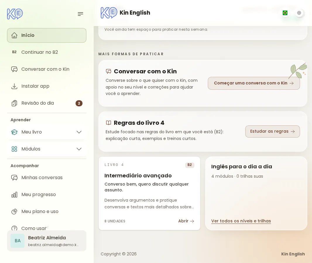Click the Intermediário avançado card title
This screenshot has width=312, height=263.
[x=138, y=176]
